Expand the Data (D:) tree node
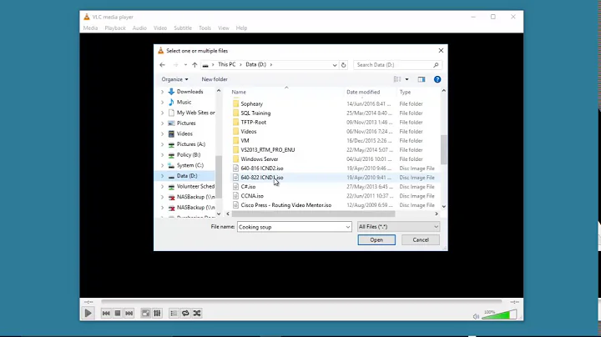 click(x=162, y=176)
